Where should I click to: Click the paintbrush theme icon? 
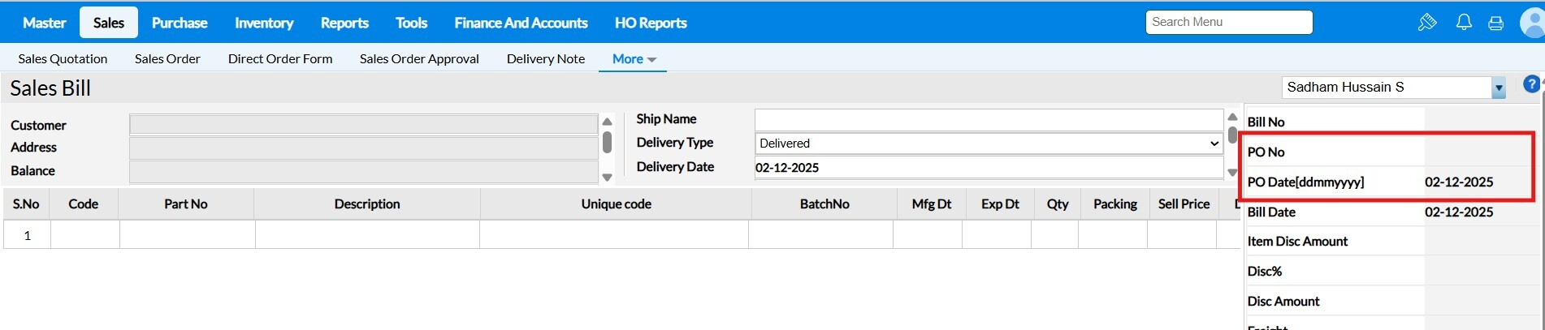pos(1427,23)
